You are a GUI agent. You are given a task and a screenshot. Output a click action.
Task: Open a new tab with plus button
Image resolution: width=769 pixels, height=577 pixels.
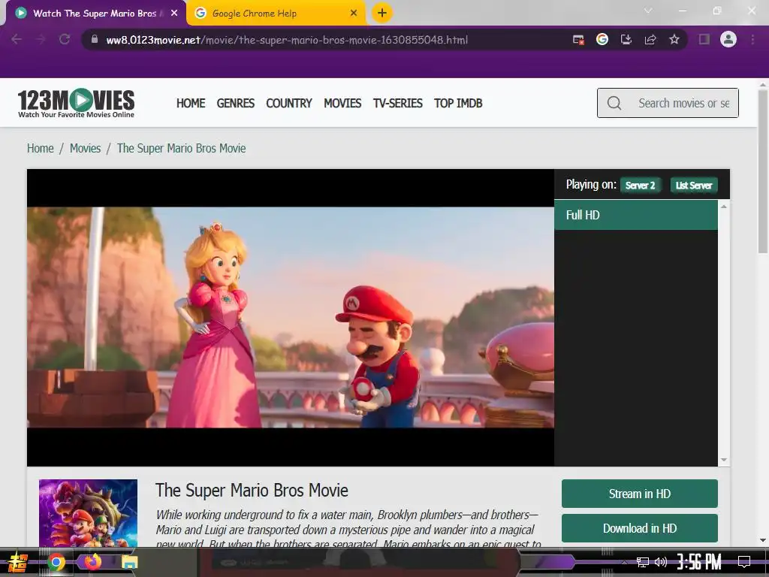[382, 13]
